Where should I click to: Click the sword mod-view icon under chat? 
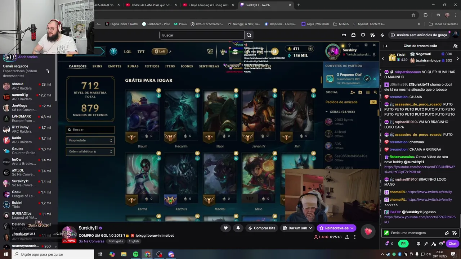coord(426,244)
